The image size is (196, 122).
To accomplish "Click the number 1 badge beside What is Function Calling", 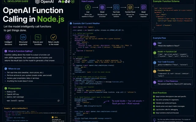I will point(6,51).
